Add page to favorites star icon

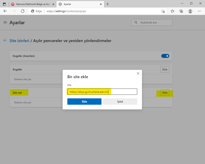[163, 11]
